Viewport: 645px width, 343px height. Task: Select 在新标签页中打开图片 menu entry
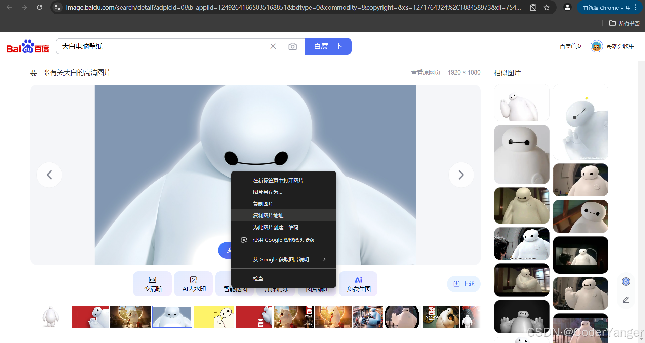click(x=284, y=181)
